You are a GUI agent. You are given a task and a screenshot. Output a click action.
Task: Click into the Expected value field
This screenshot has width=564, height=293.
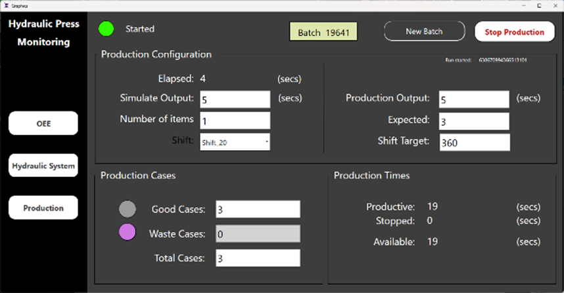474,121
